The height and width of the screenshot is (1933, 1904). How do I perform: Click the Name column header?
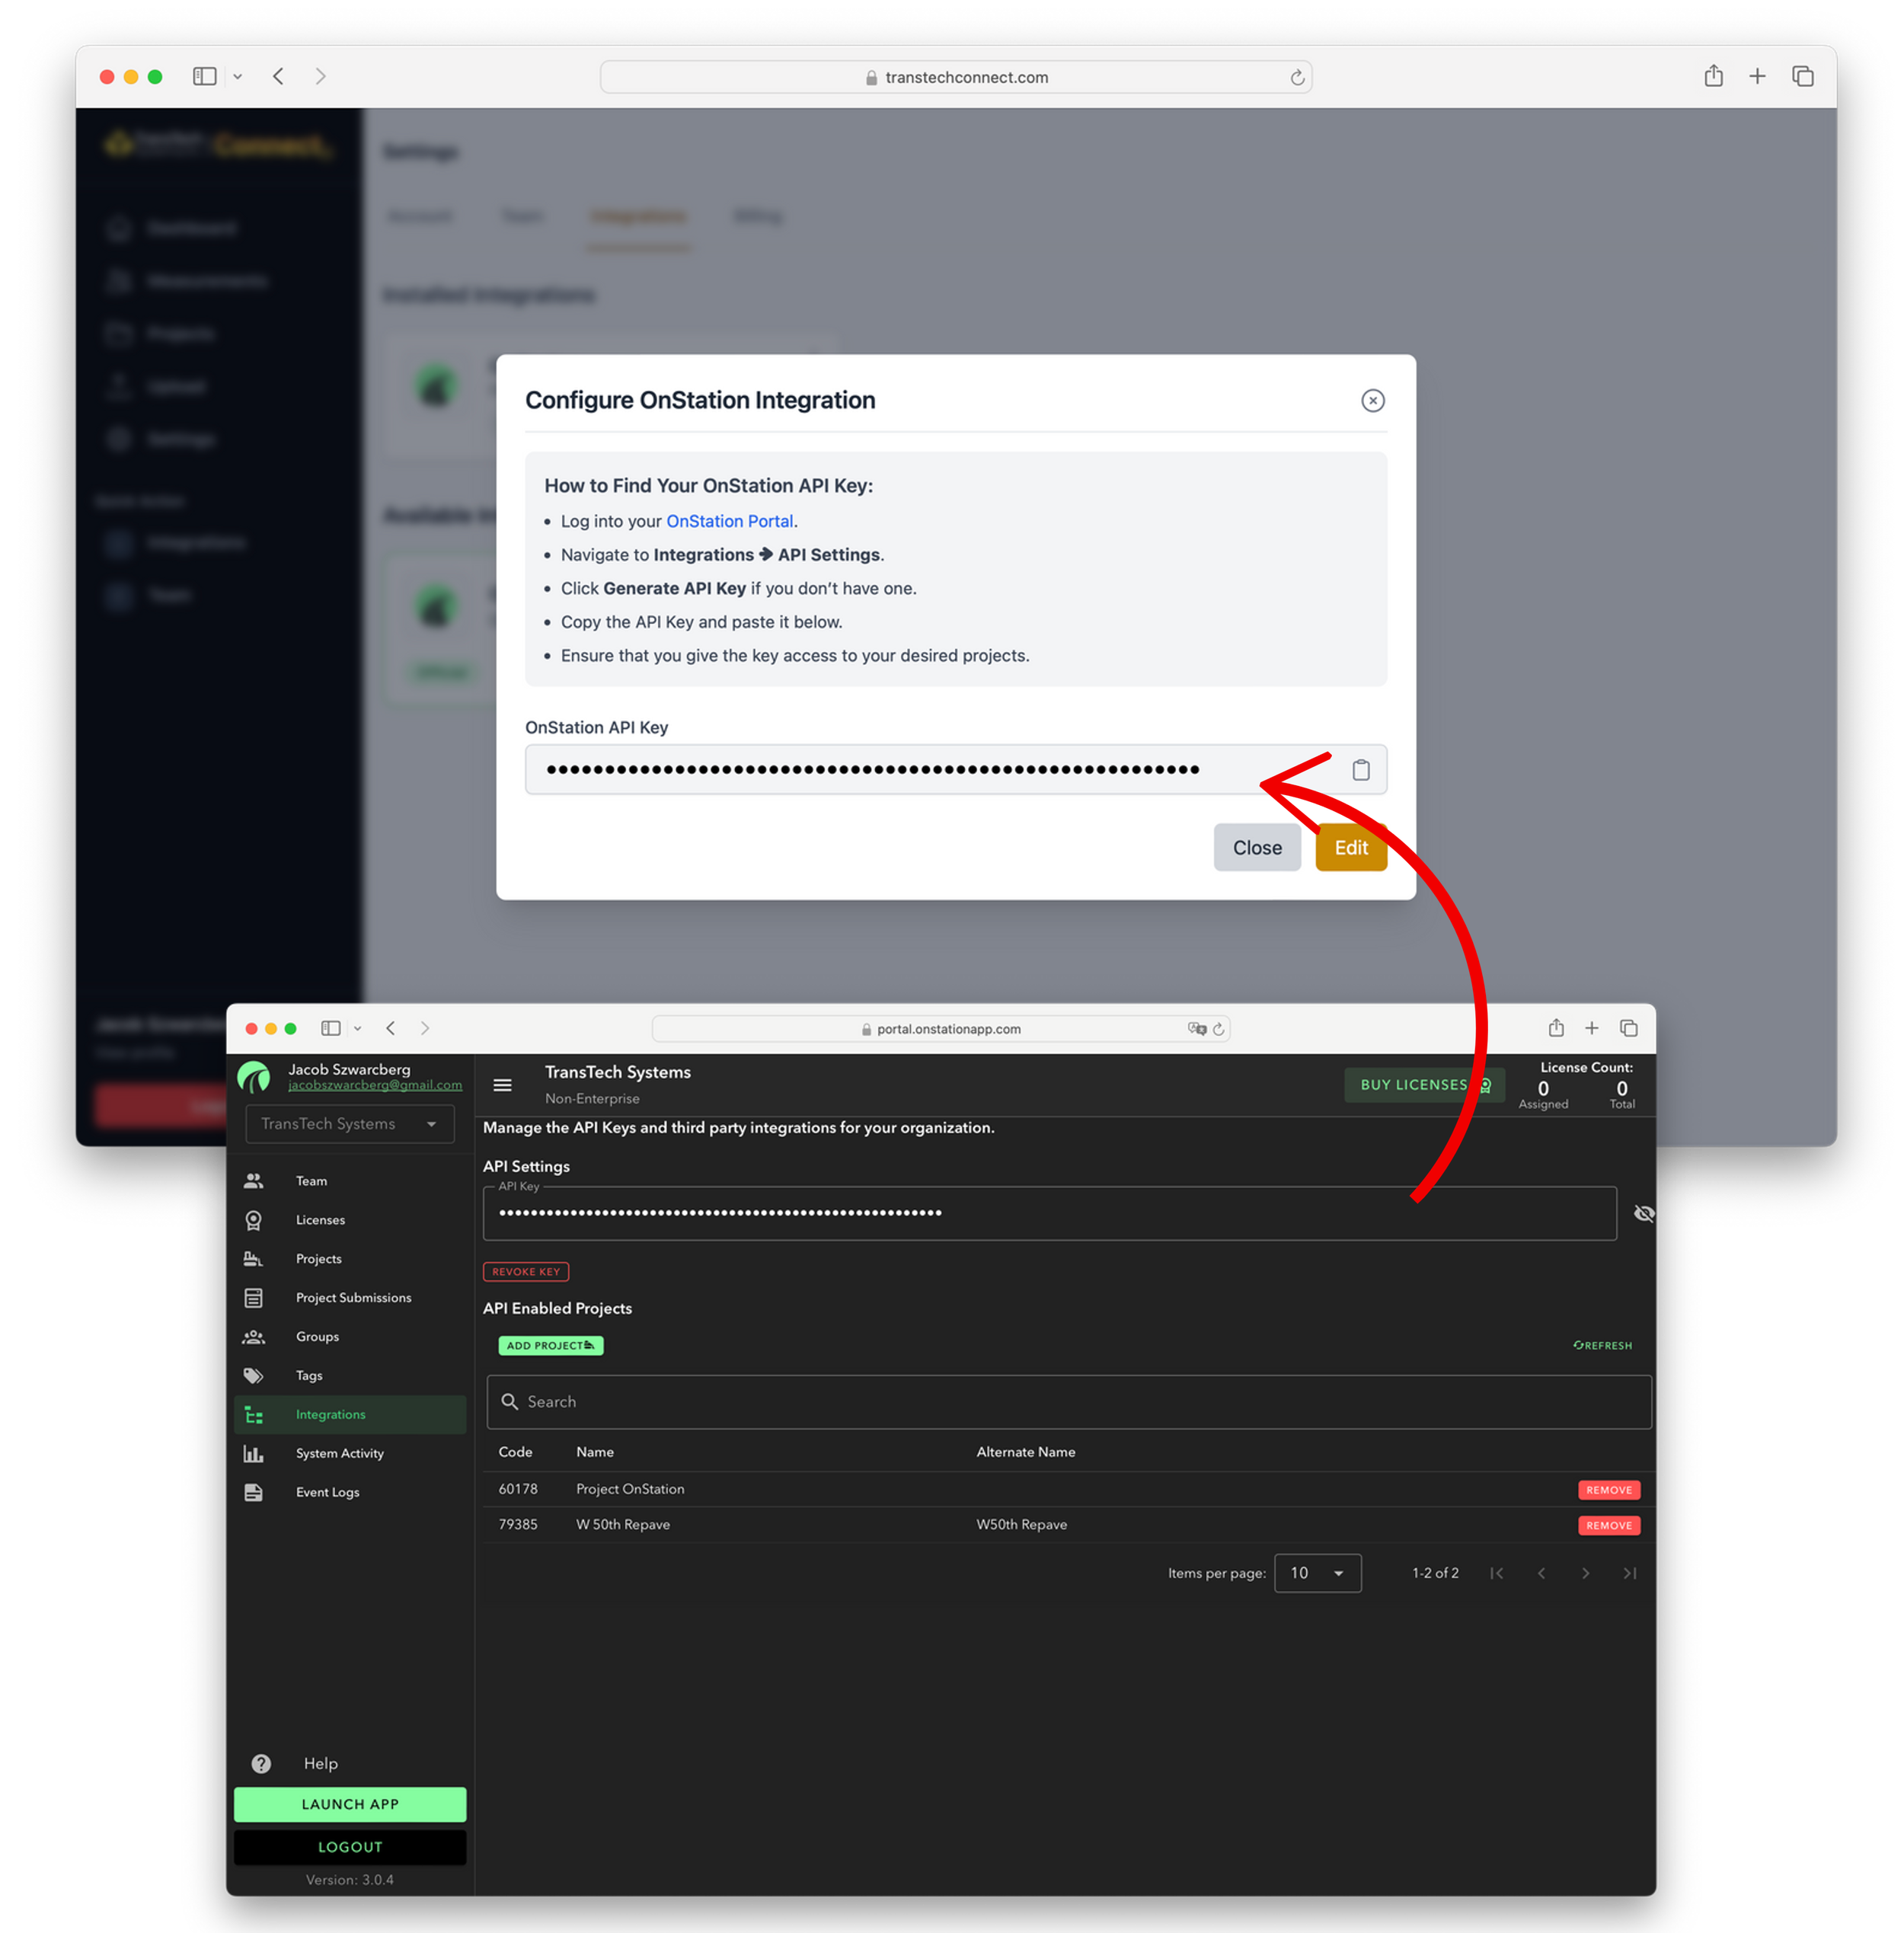click(x=594, y=1451)
